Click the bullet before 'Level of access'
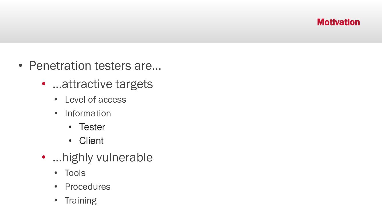Viewport: 382px width, 215px height. tap(56, 99)
